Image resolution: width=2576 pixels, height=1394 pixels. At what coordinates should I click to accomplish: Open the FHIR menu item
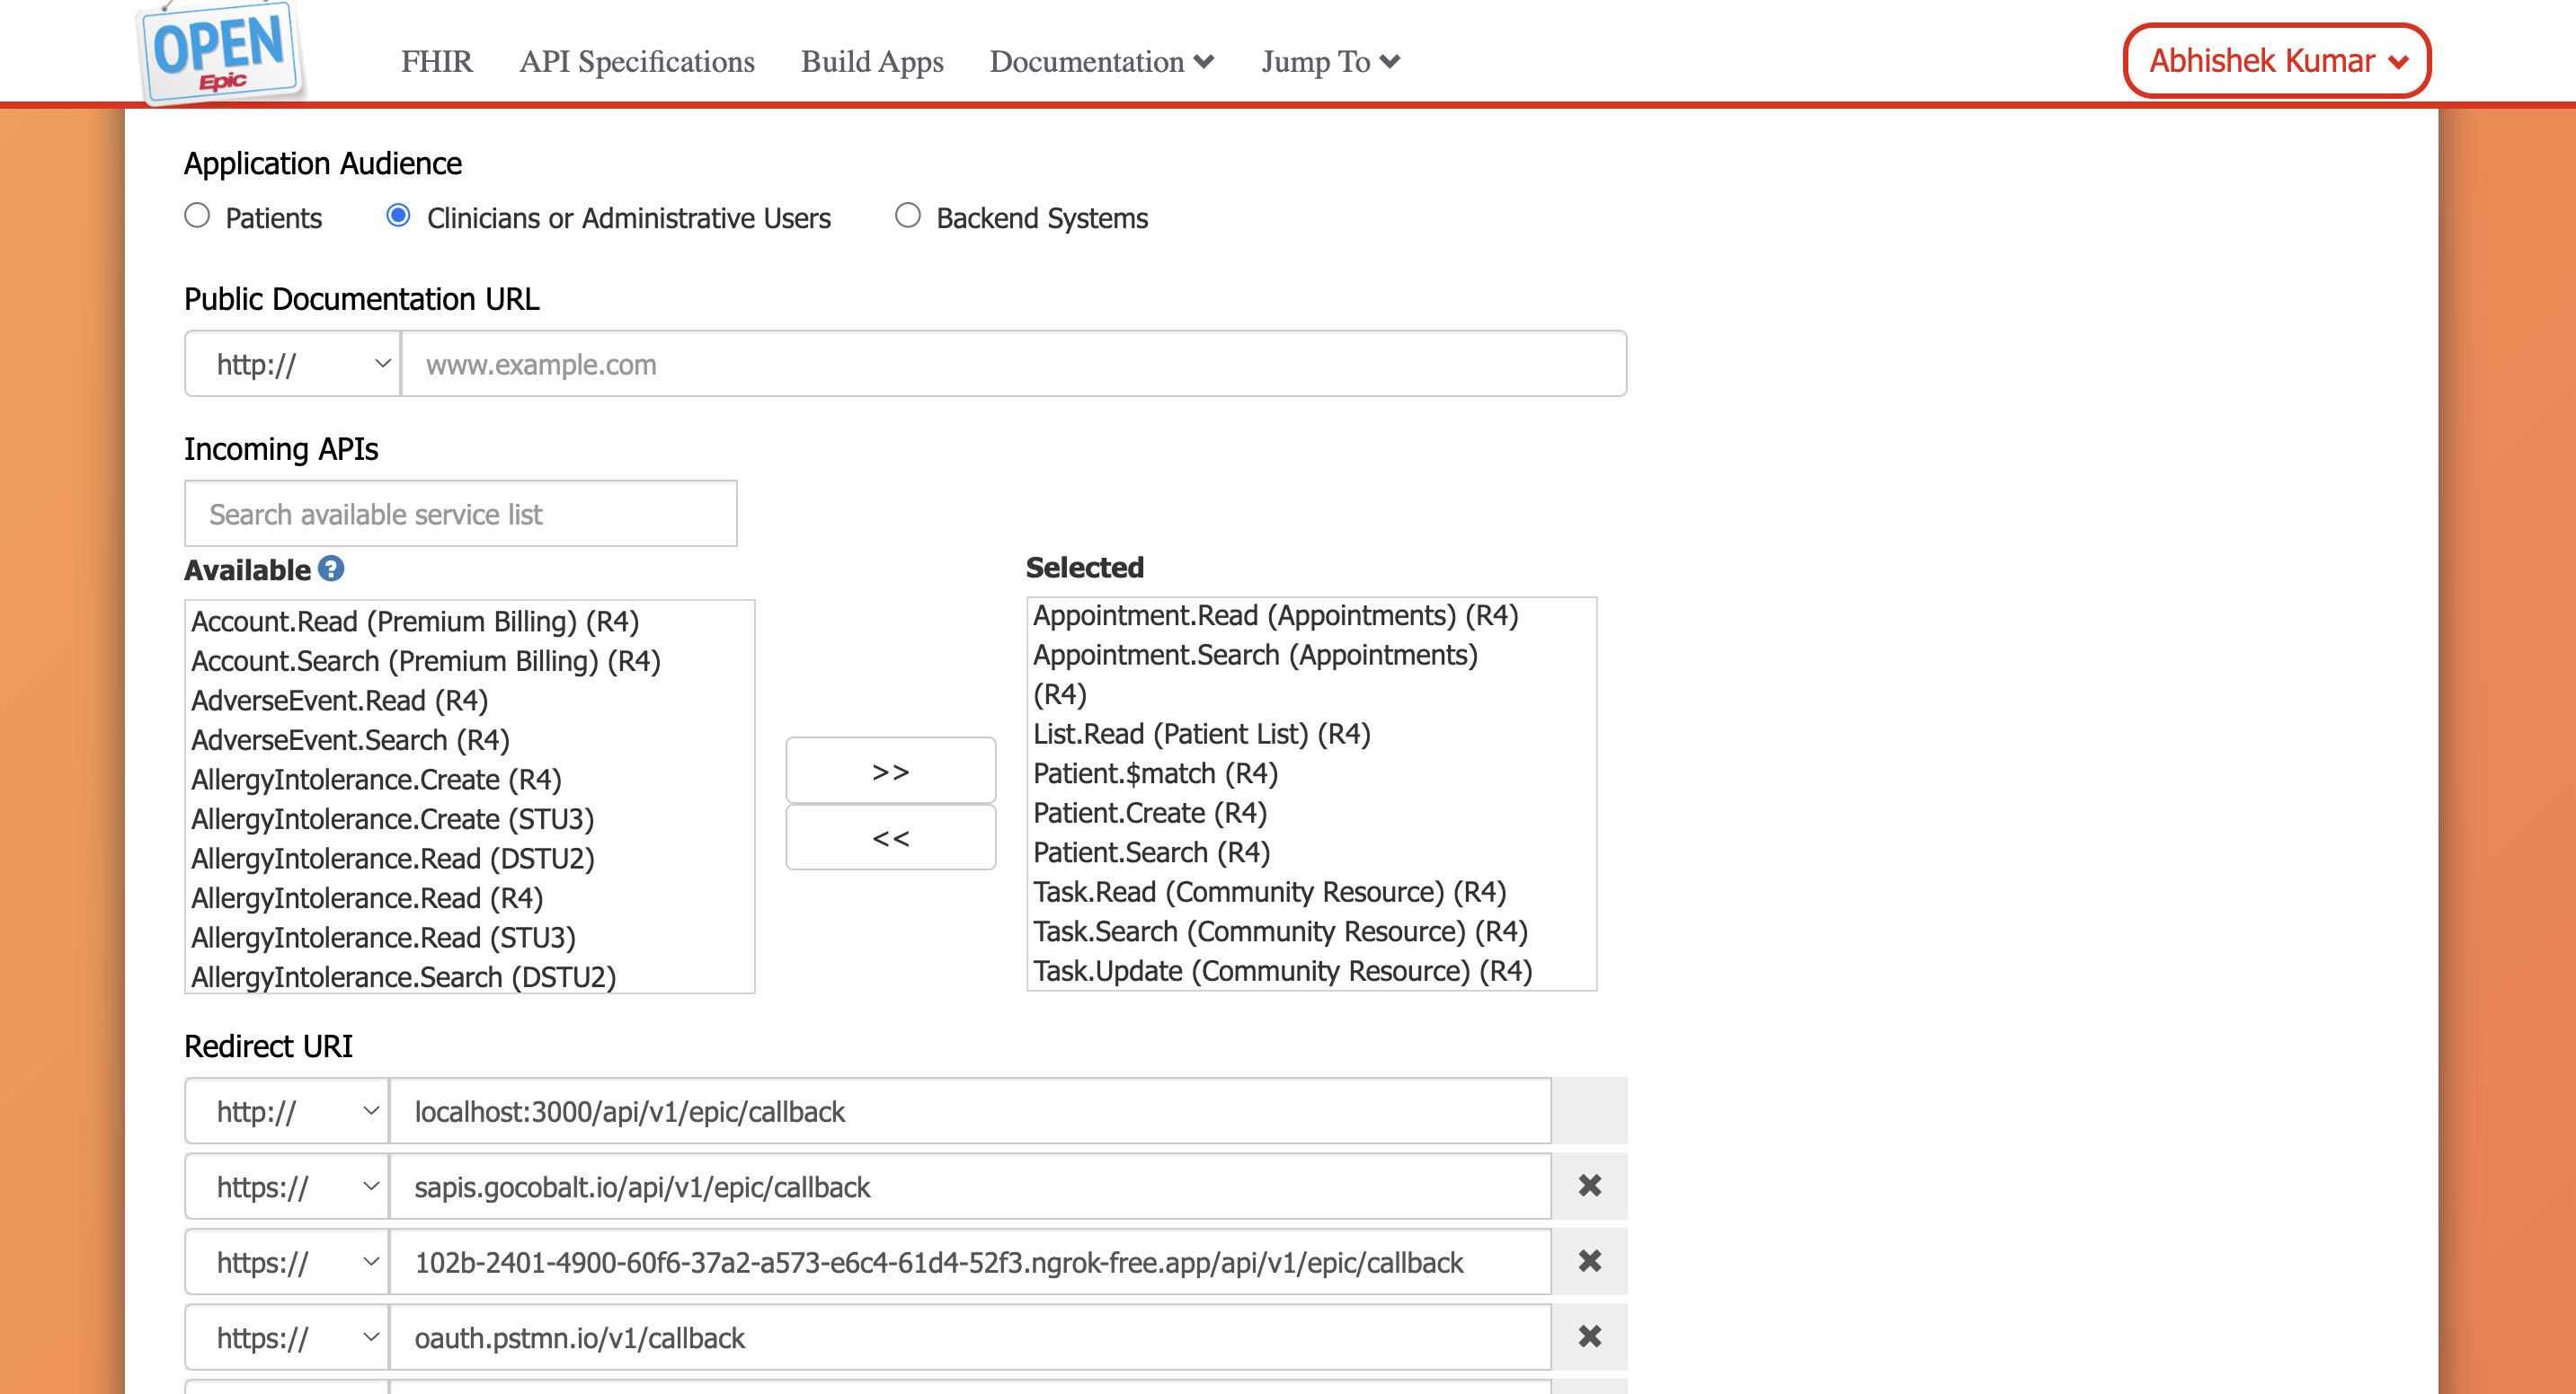coord(436,61)
